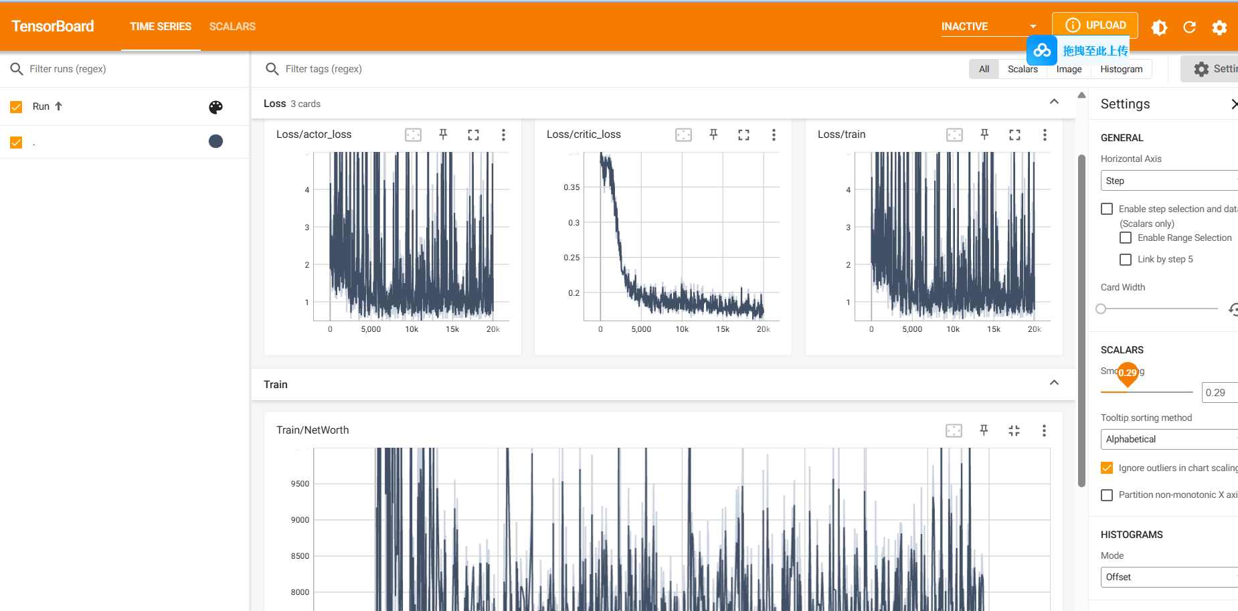Fit the Loss/critic_loss chart domain to data
Image resolution: width=1238 pixels, height=611 pixels.
[684, 135]
